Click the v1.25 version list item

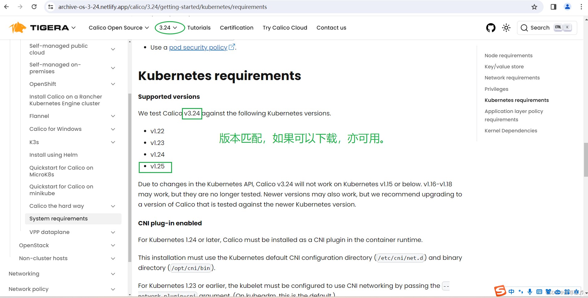pyautogui.click(x=157, y=166)
